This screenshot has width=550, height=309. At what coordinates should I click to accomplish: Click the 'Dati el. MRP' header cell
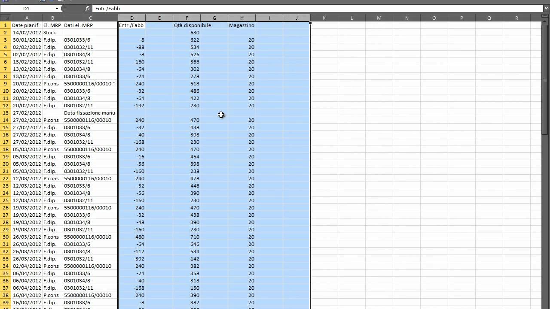pos(90,25)
